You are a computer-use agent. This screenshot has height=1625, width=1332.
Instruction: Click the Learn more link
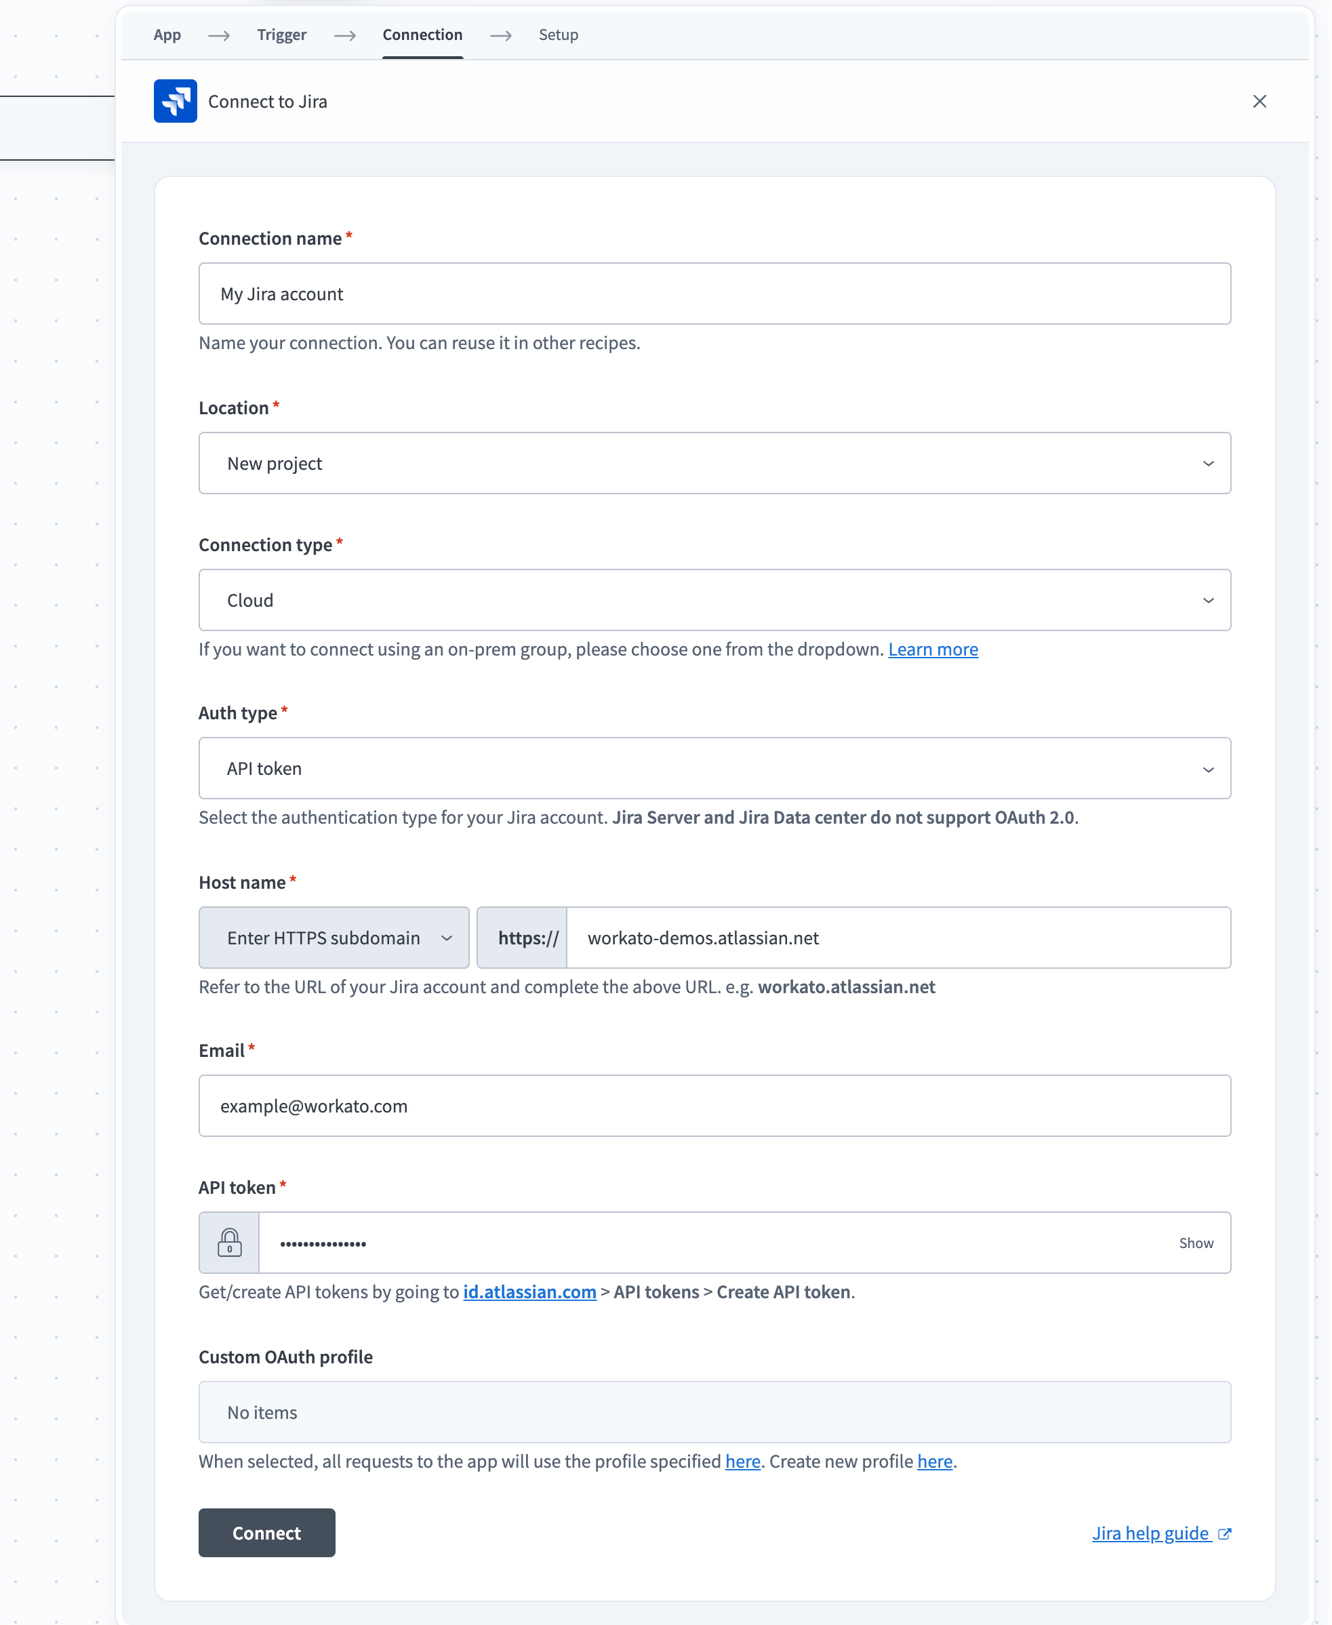coord(933,649)
